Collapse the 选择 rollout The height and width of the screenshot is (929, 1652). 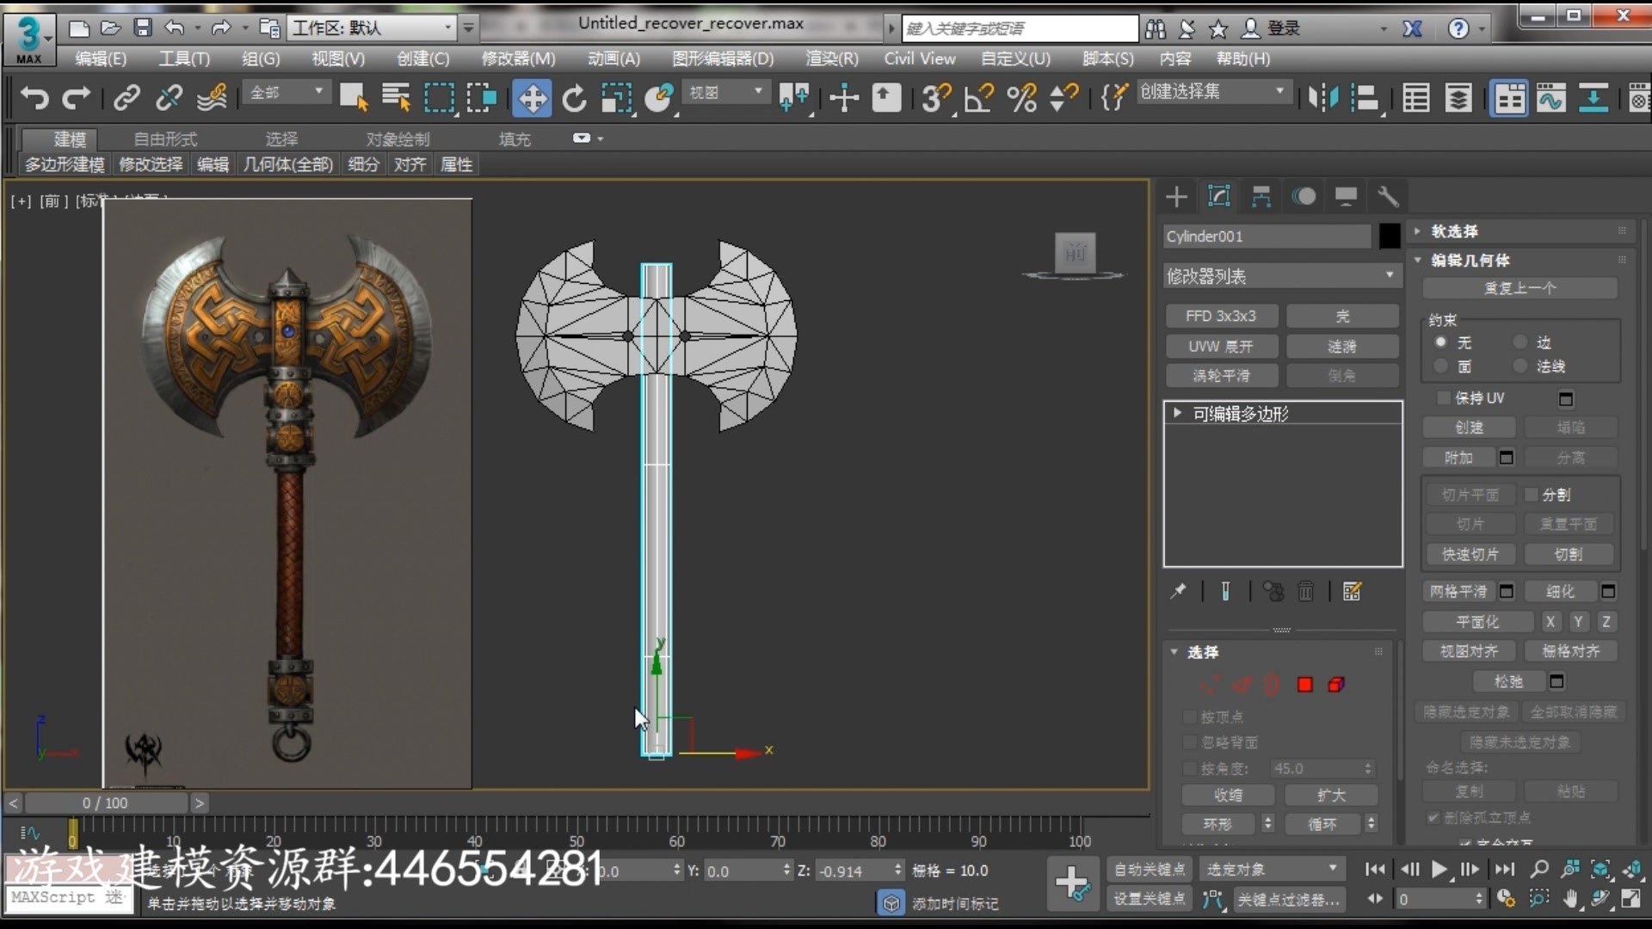tap(1203, 651)
